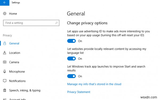
Task: Open Microphone privacy settings
Action: pos(17,72)
